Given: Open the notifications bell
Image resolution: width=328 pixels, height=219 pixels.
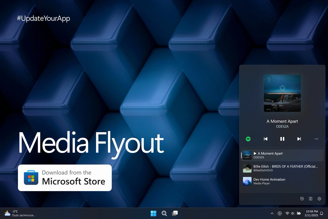Looking at the screenshot, I should click(322, 213).
